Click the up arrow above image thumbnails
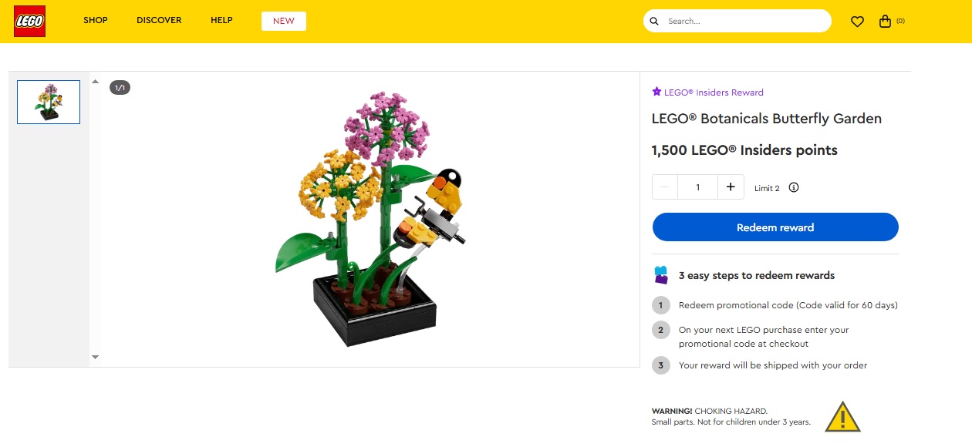The image size is (972, 447). 95,80
